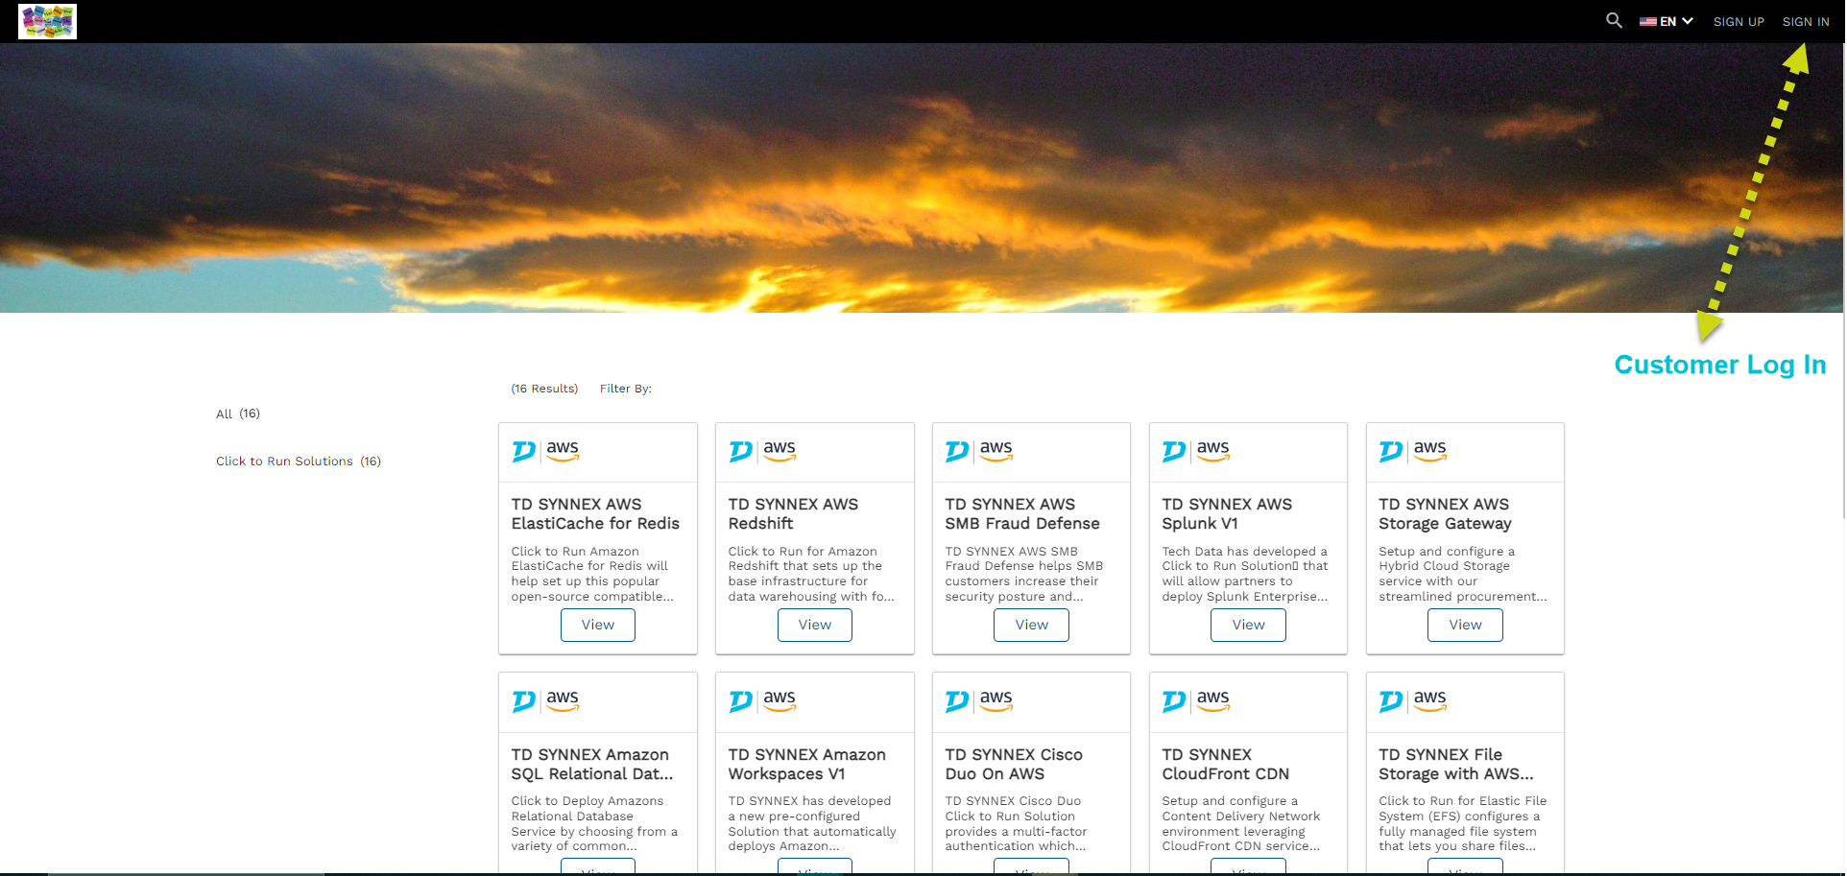Image resolution: width=1847 pixels, height=876 pixels.
Task: Open title TD SYNNEX Amazon SQL Relational Dat...
Action: [x=592, y=765]
